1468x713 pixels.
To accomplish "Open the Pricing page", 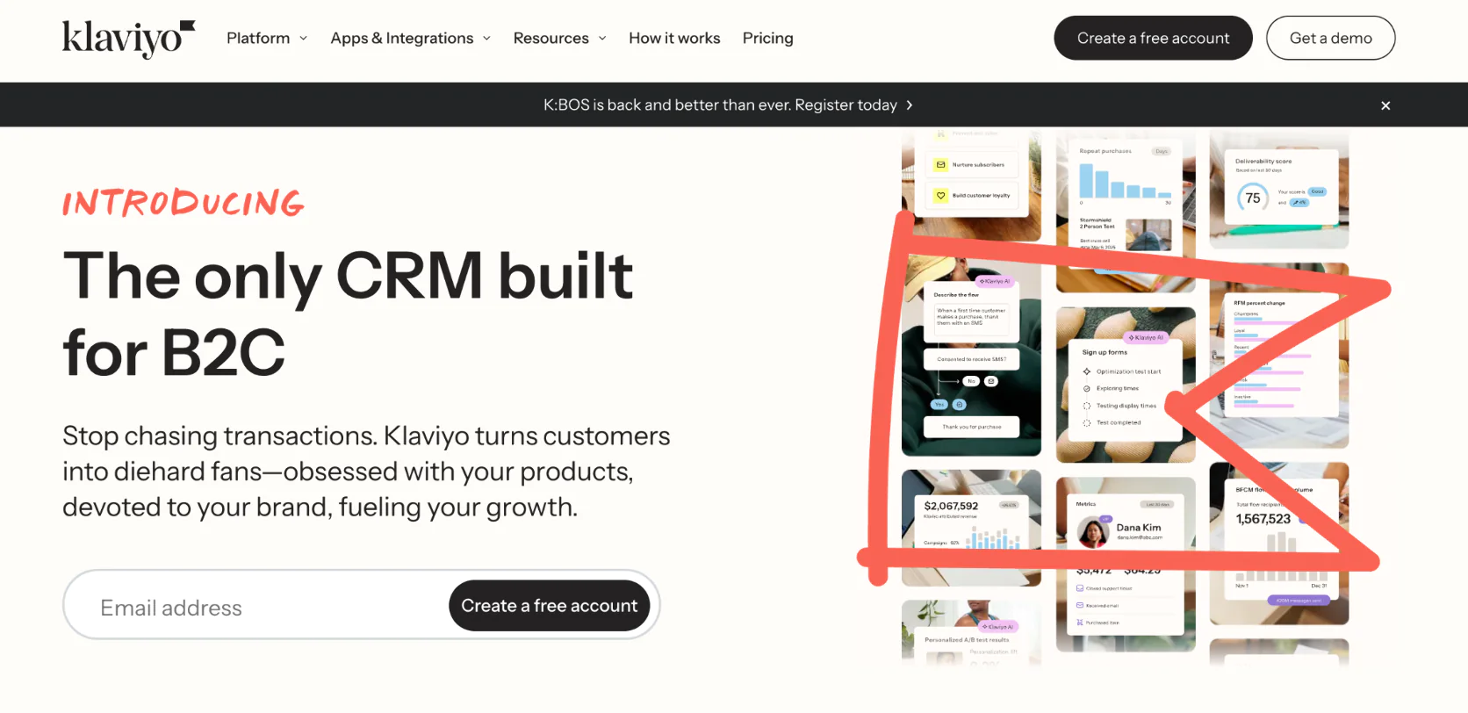I will [x=767, y=39].
